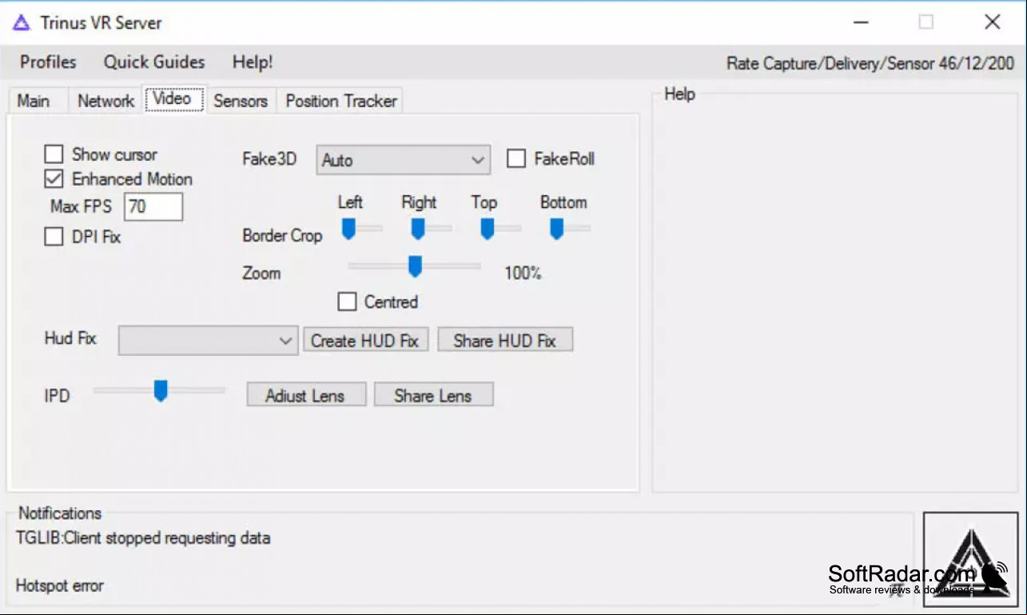This screenshot has width=1027, height=615.
Task: Click the Share HUD Fix button
Action: [x=505, y=340]
